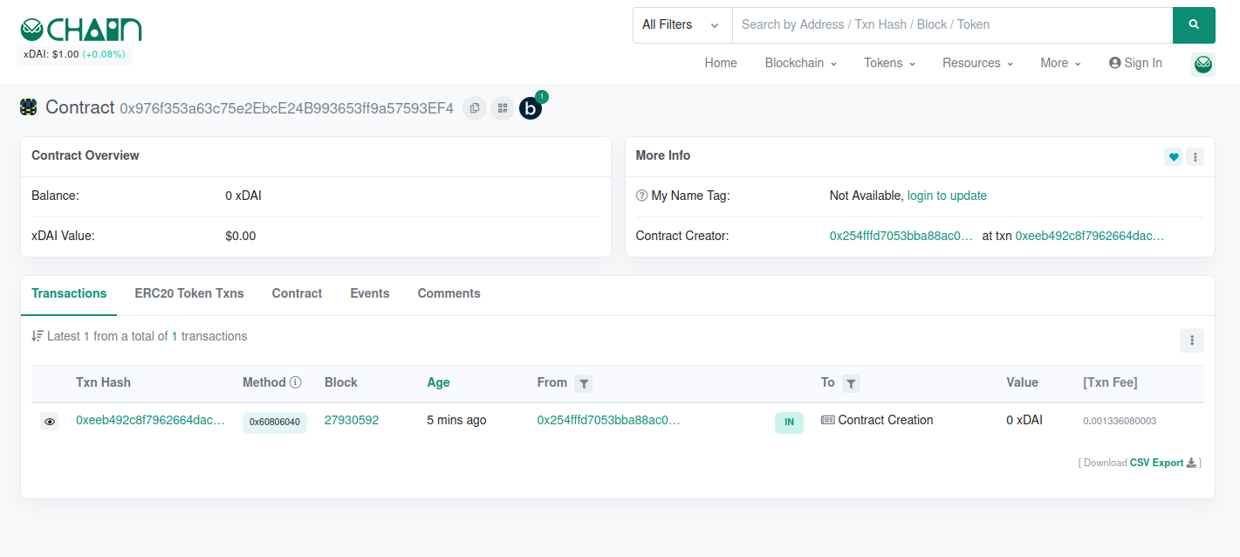Screen dimensions: 1240x557
Task: Toggle the heart favorite for this contract
Action: [x=1173, y=157]
